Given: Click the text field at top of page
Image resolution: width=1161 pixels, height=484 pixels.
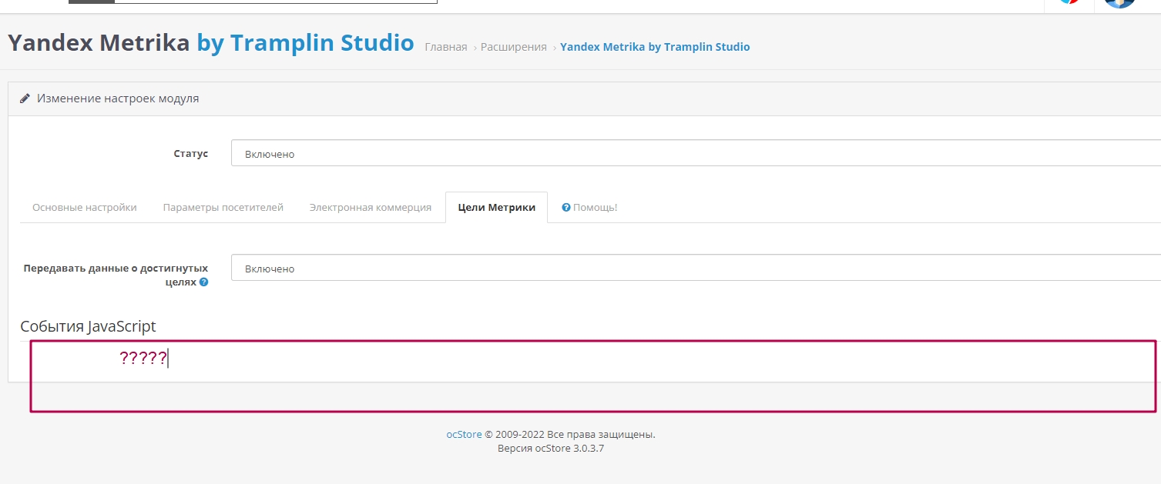Looking at the screenshot, I should click(275, 2).
